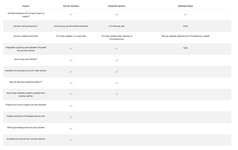This screenshot has height=150, width=238.
Task: Click the Integrated Systems checkmark for Security features
Action: pos(117,83)
